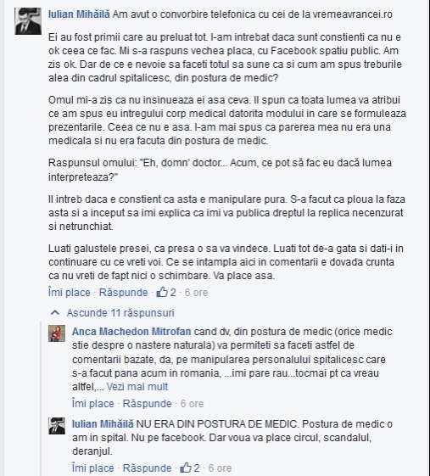Collapse replies with the chevron arrow
Image resolution: width=430 pixels, height=476 pixels.
pos(55,313)
